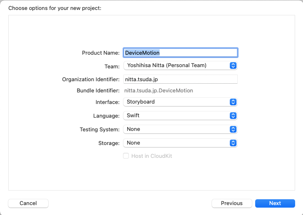Go back with the Previous button
The height and width of the screenshot is (215, 303).
click(x=232, y=203)
